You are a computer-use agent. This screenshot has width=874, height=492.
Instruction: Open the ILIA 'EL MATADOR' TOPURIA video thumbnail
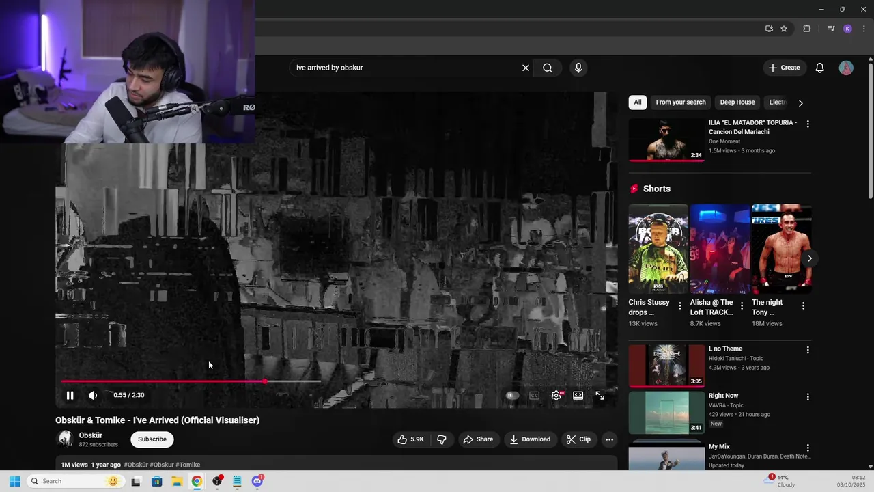(666, 140)
